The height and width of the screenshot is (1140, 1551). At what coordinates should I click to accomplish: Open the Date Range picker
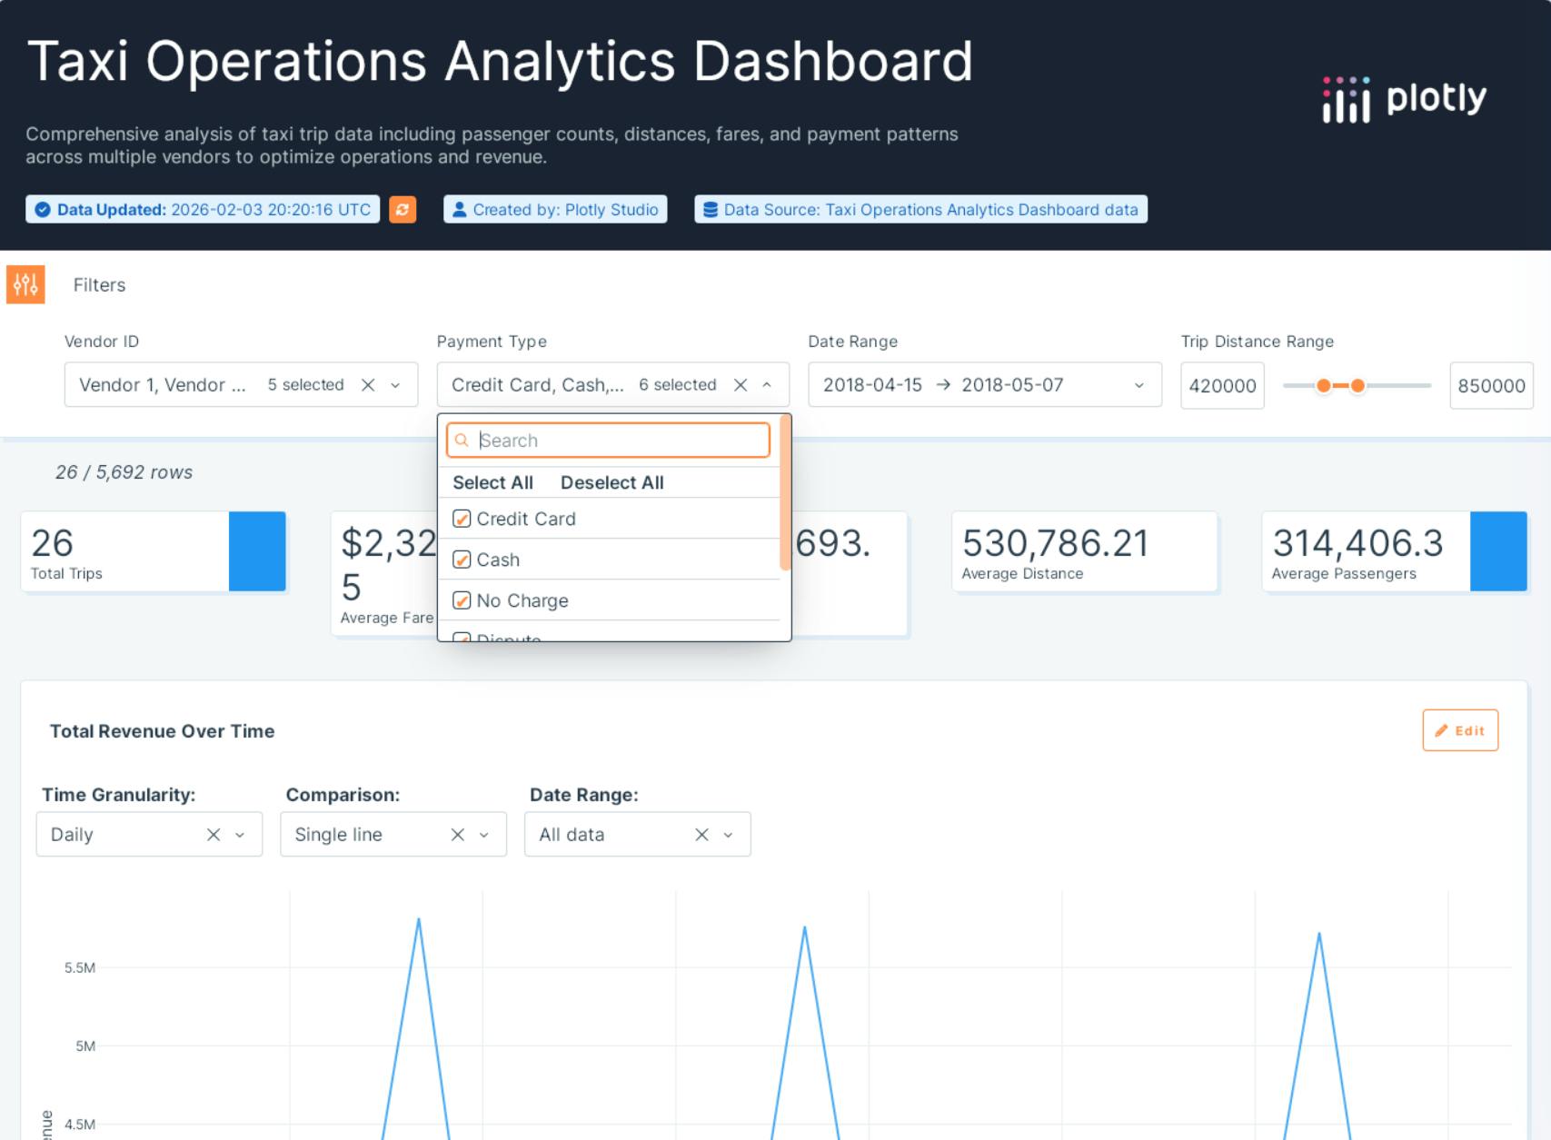(x=984, y=384)
